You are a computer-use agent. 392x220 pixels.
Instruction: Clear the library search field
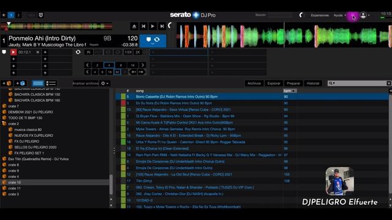pos(389,83)
